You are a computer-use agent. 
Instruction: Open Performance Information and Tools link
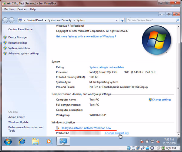26,129
